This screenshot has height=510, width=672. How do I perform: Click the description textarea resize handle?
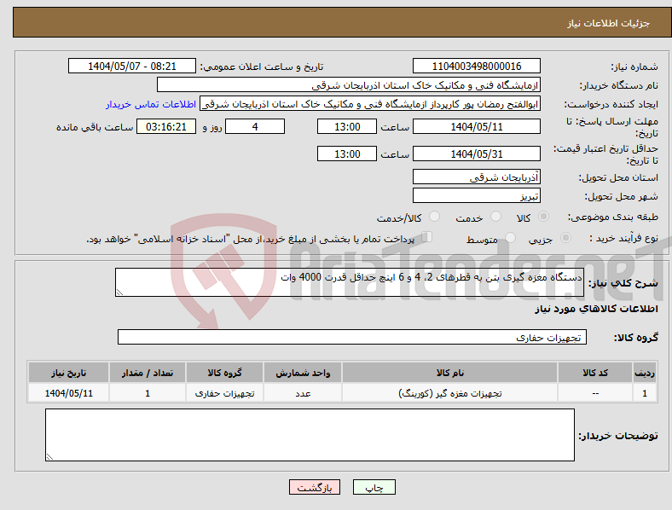point(119,293)
